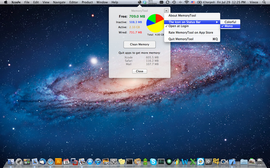Open Xcode from the Dock
The width and height of the screenshot is (270, 168).
[232, 162]
